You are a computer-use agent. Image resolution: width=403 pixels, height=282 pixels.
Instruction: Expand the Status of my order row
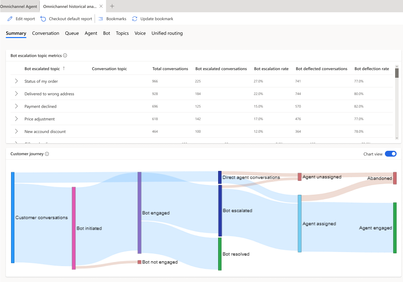pyautogui.click(x=16, y=81)
